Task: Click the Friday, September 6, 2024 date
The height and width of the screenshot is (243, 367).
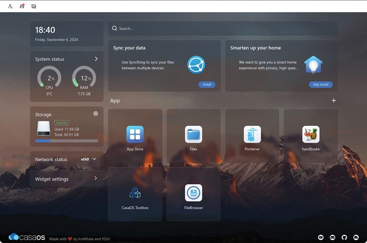Action: pos(57,40)
